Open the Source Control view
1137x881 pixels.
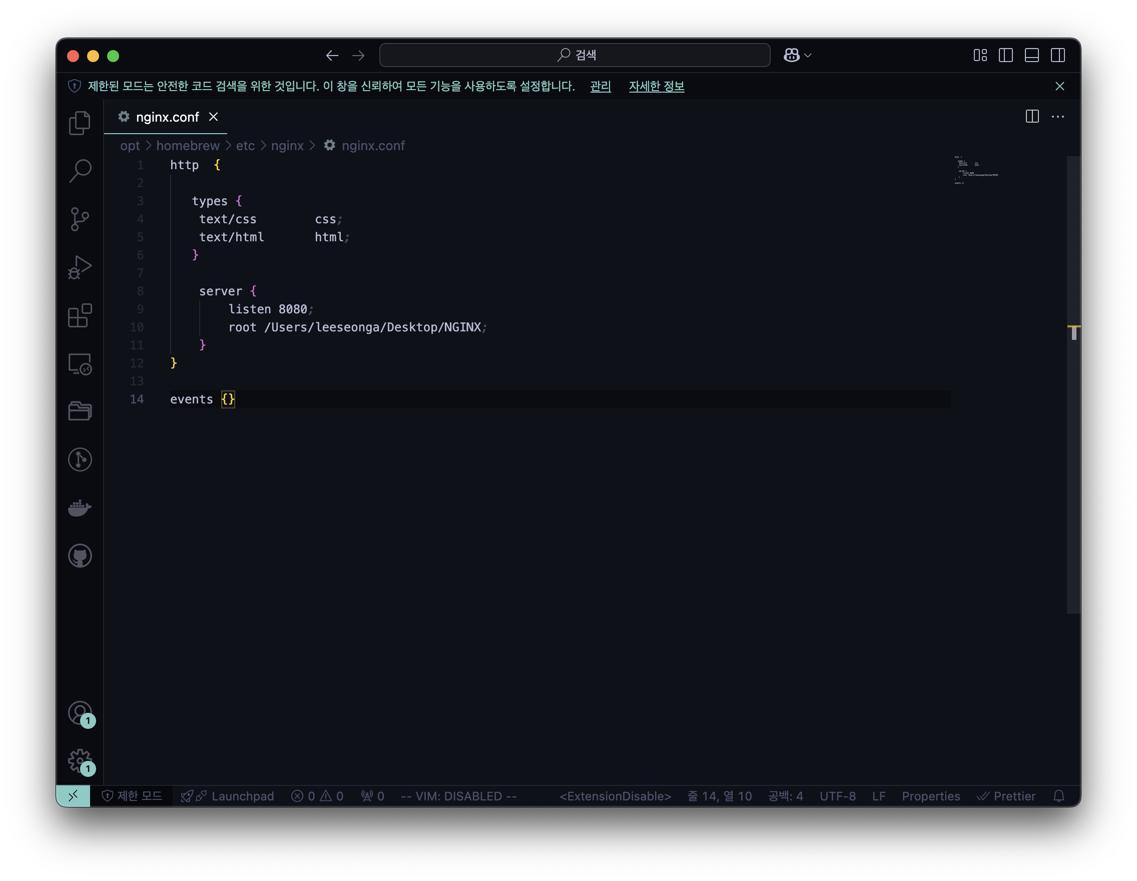(80, 219)
